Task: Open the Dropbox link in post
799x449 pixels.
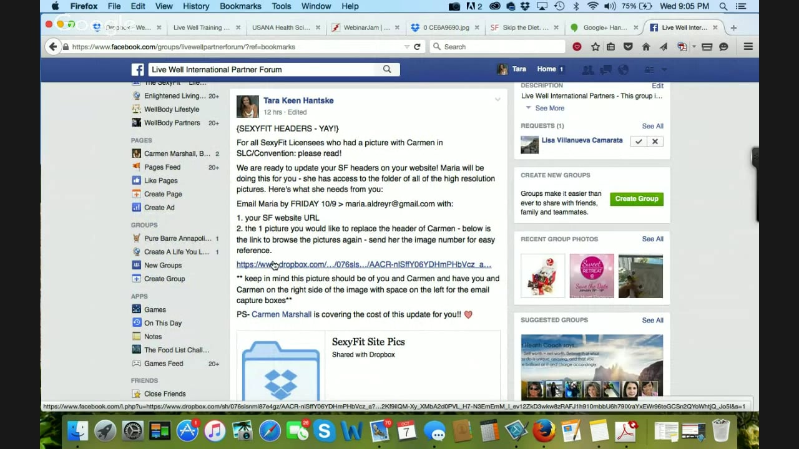Action: pyautogui.click(x=364, y=264)
